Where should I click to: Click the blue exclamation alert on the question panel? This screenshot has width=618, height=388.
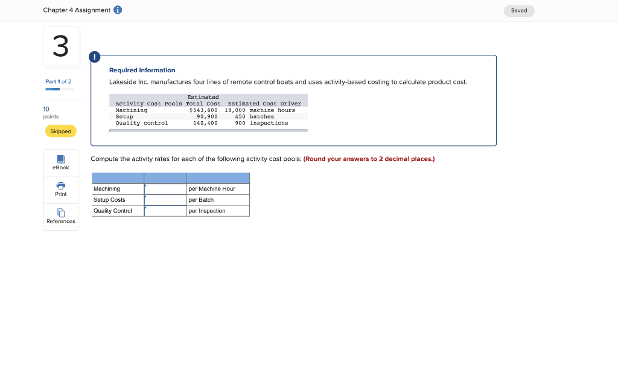click(x=94, y=56)
